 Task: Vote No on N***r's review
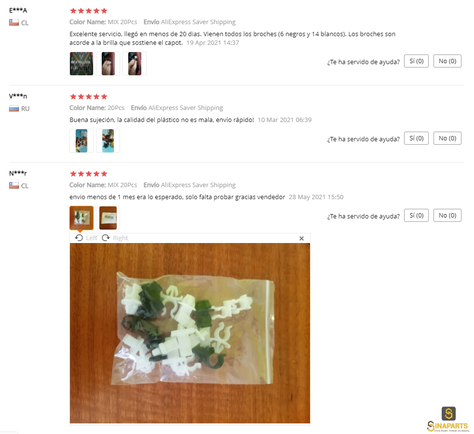(447, 215)
